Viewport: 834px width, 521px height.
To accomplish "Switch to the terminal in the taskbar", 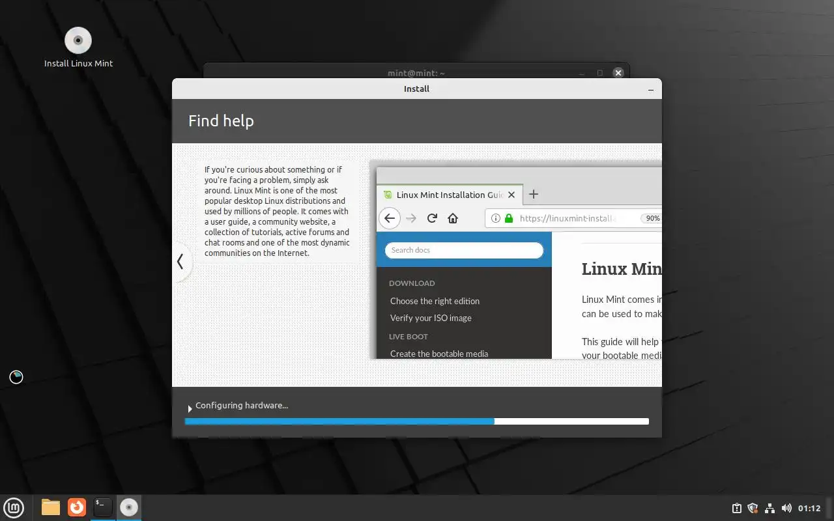I will (103, 507).
